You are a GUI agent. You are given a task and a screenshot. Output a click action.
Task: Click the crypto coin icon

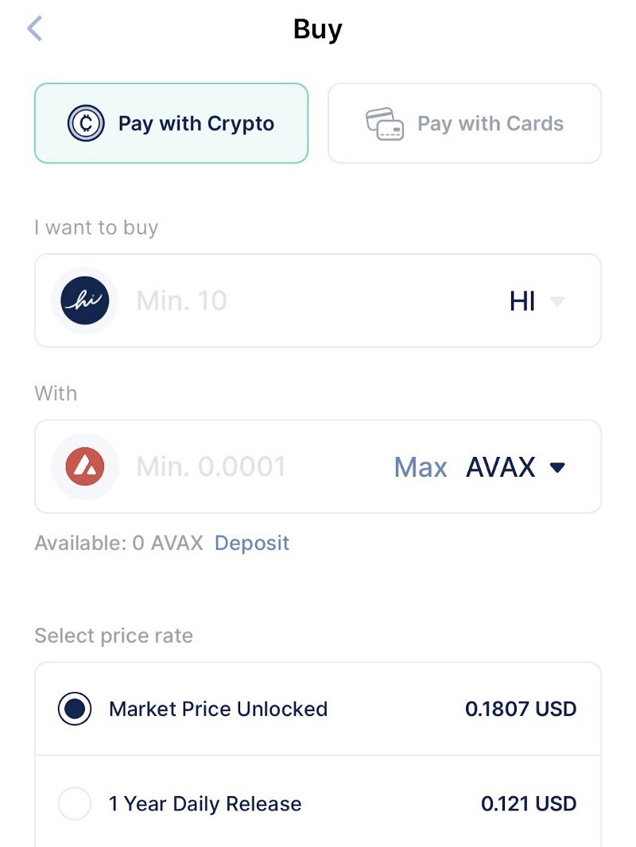tap(85, 123)
